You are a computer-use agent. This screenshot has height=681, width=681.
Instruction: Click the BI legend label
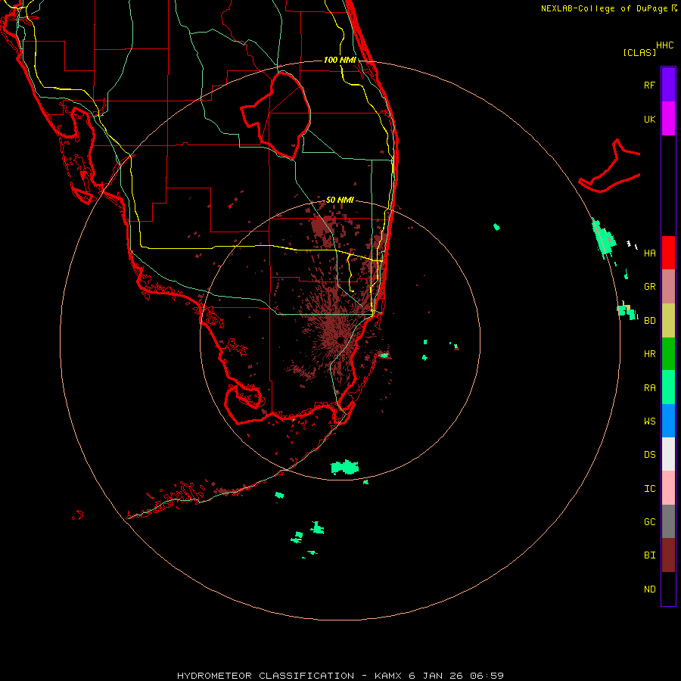[x=649, y=555]
